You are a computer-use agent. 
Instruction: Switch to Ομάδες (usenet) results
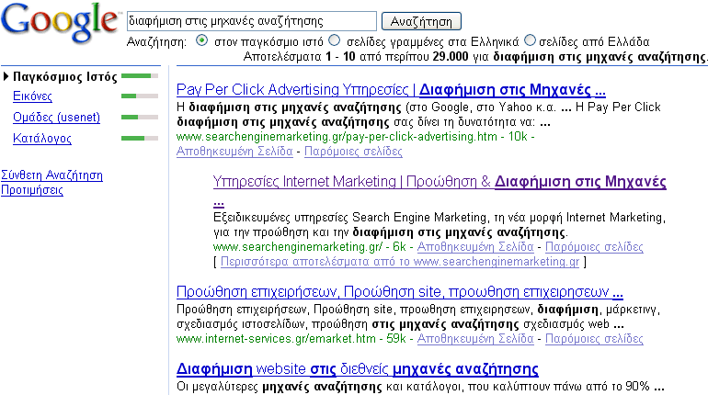tap(56, 118)
